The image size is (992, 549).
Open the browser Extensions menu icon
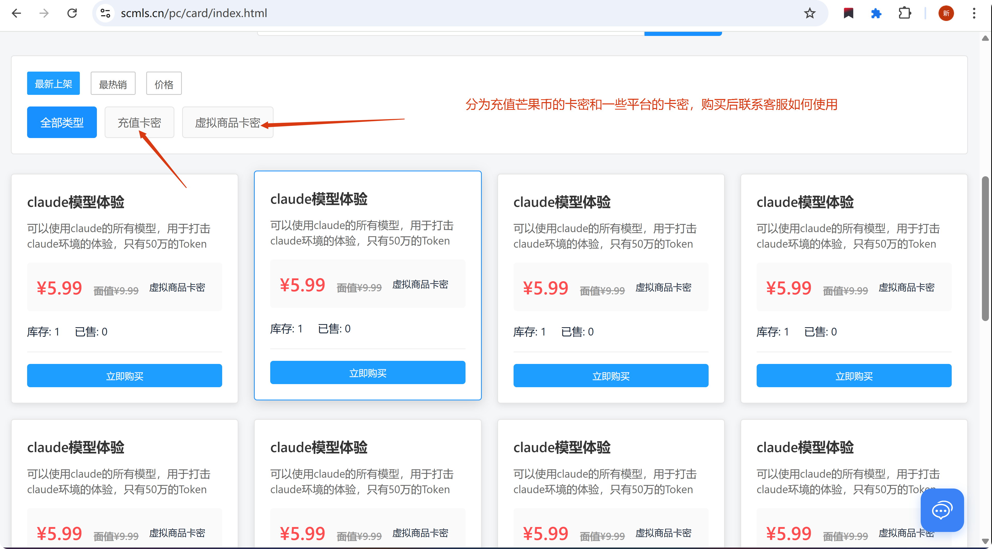tap(904, 13)
